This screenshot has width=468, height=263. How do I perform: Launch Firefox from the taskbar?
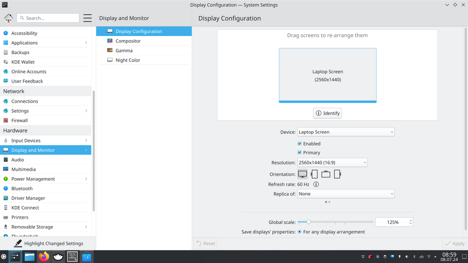44,257
